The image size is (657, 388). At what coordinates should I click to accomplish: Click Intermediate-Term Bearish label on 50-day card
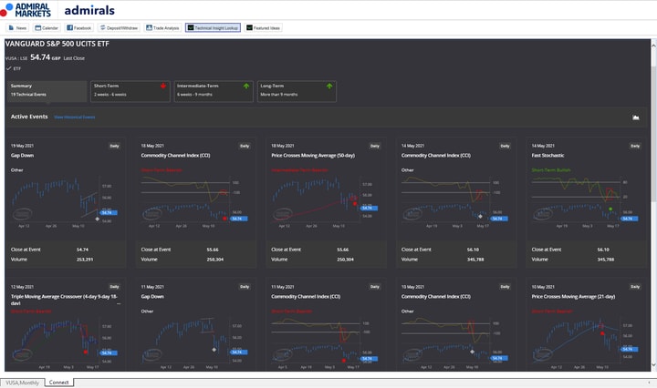(x=299, y=170)
